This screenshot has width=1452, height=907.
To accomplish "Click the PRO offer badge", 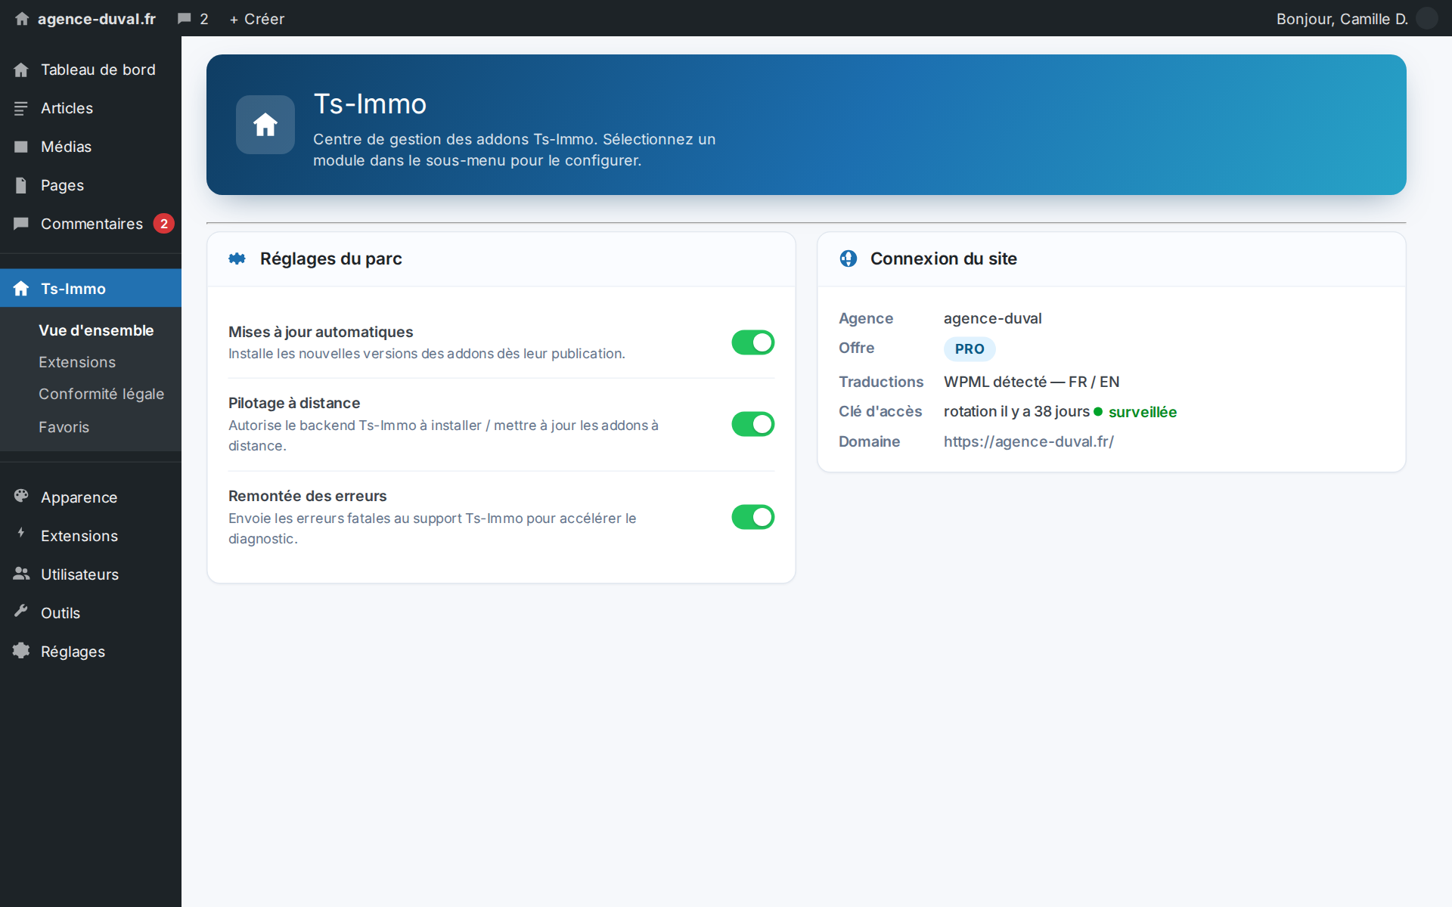I will [x=970, y=349].
